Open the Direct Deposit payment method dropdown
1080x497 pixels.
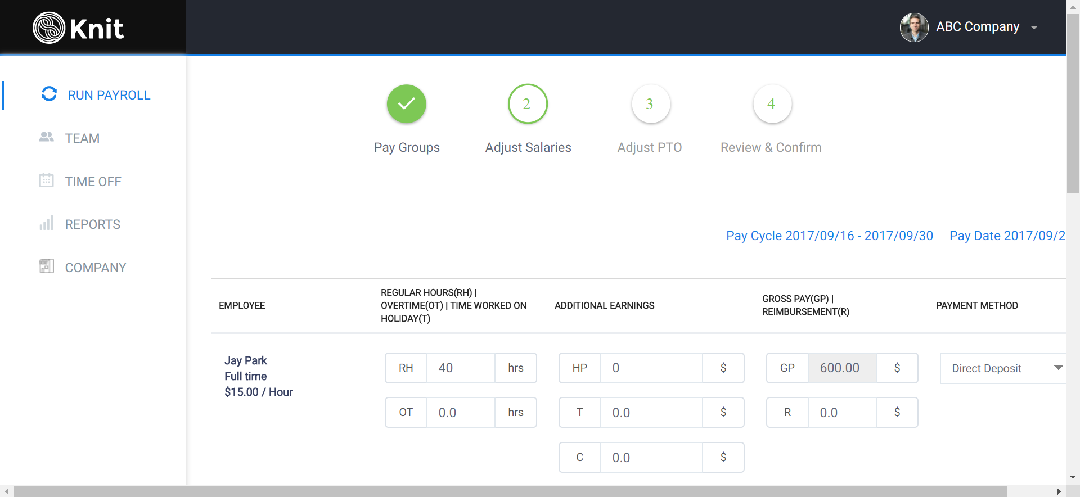tap(1003, 368)
